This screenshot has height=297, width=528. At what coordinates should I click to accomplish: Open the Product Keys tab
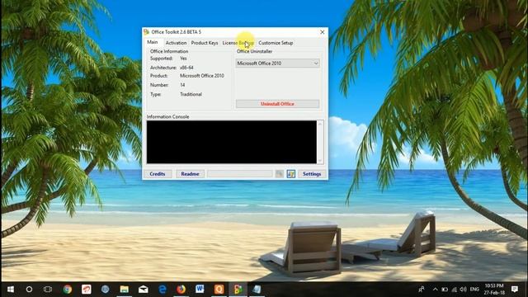pos(204,43)
